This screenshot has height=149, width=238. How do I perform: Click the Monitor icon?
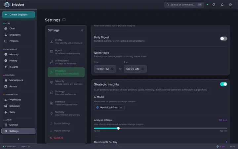6,125
